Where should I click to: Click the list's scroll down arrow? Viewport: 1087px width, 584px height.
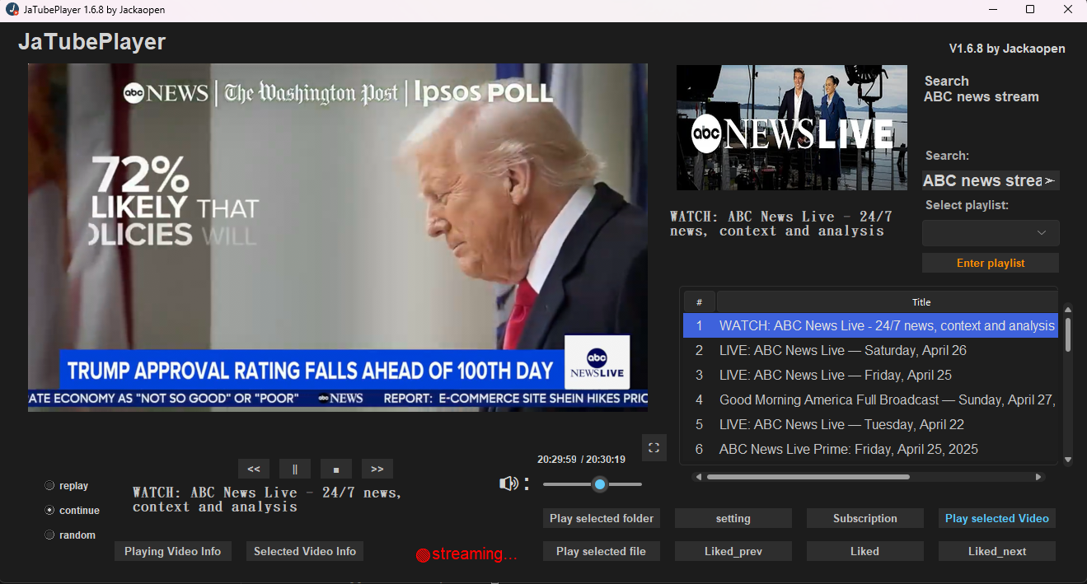pyautogui.click(x=1068, y=460)
